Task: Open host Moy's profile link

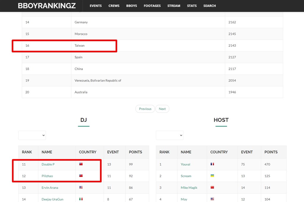Action: [x=184, y=199]
